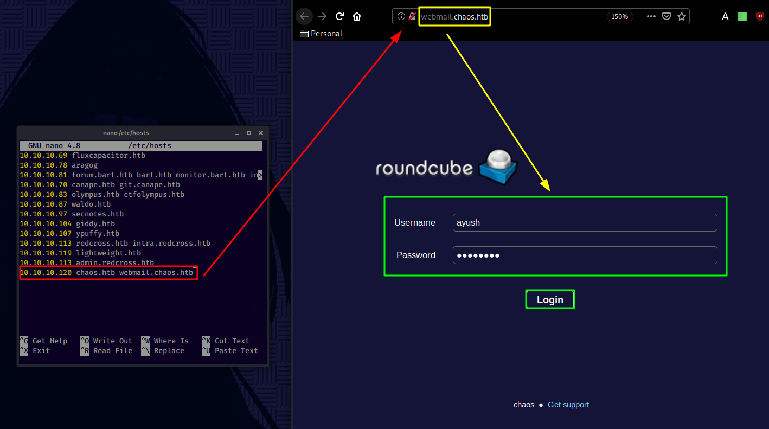The image size is (769, 429).
Task: Close the nano /etc/hosts terminal window
Action: [261, 133]
